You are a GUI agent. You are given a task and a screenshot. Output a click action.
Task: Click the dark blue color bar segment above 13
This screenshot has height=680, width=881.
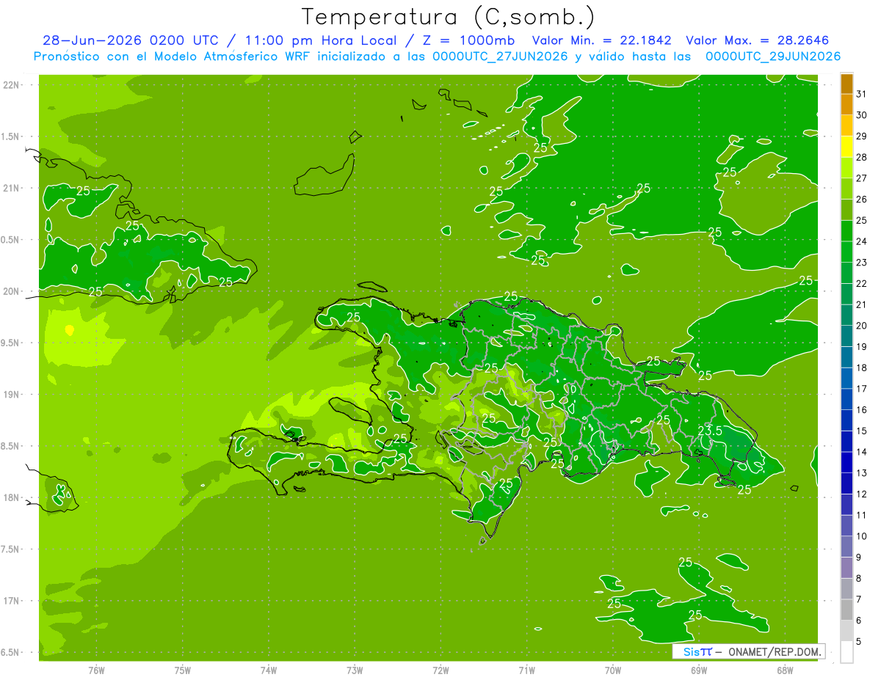[846, 463]
